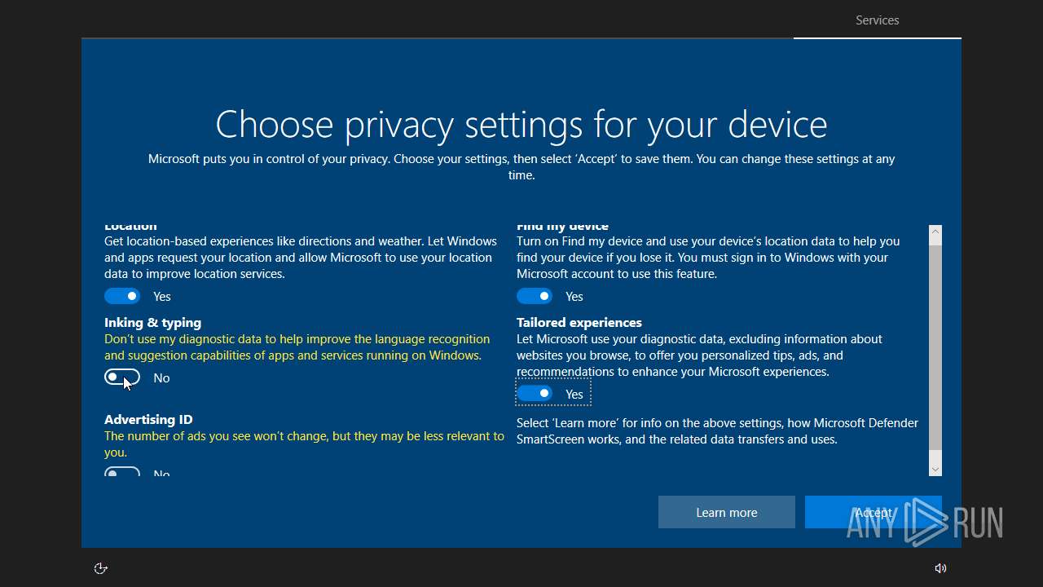Screen dimensions: 1043x587
Task: Select the Services tab
Action: (x=877, y=20)
